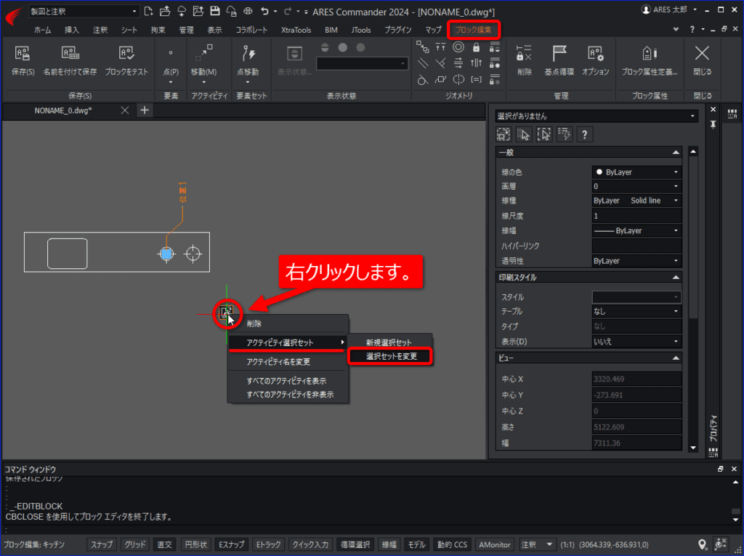Open the 選択がありません selection dropdown
The width and height of the screenshot is (744, 556).
(x=596, y=116)
